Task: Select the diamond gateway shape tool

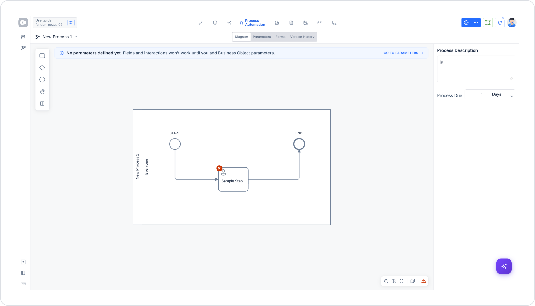Action: [x=42, y=68]
